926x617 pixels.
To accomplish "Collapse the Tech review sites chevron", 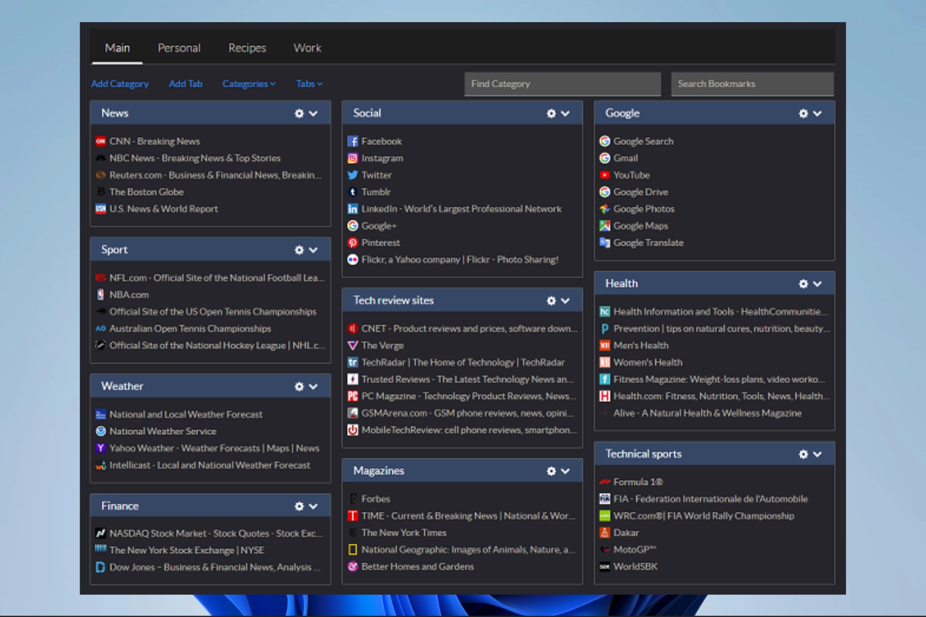I will click(565, 300).
